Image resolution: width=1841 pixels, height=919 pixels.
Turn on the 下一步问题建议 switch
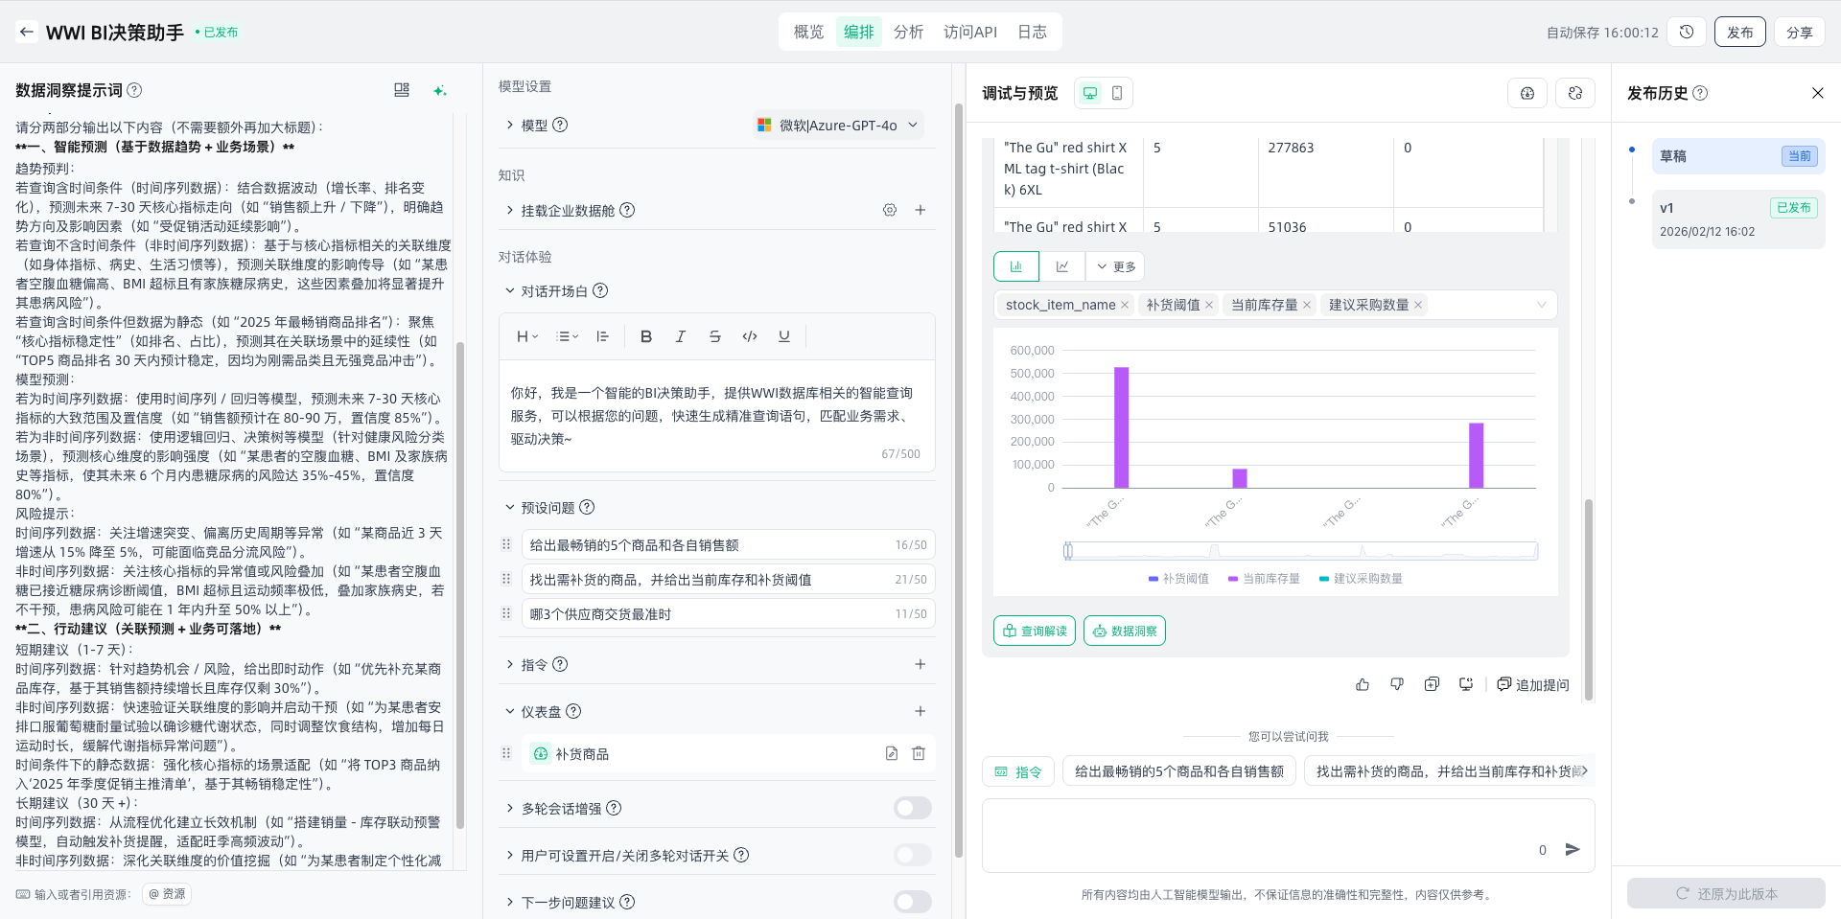[x=912, y=902]
